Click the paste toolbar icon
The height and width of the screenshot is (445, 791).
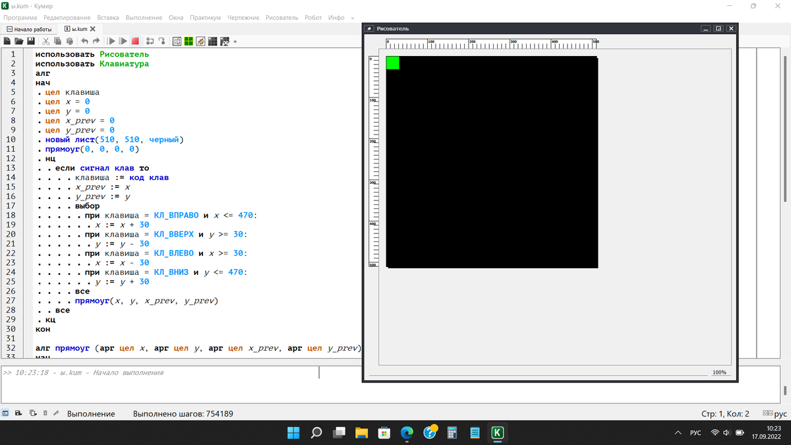point(69,41)
